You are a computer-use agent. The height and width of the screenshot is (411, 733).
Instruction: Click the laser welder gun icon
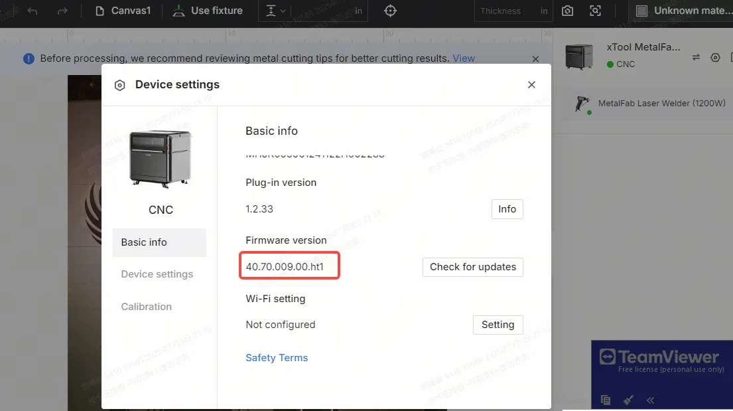(x=582, y=104)
